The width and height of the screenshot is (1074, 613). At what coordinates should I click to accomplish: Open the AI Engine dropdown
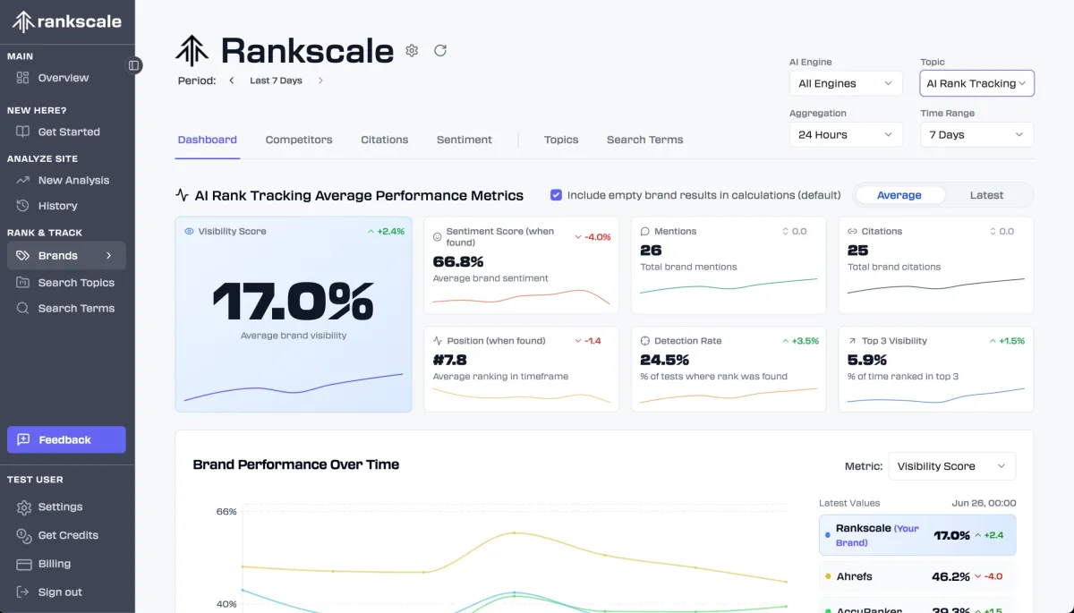[x=845, y=83]
